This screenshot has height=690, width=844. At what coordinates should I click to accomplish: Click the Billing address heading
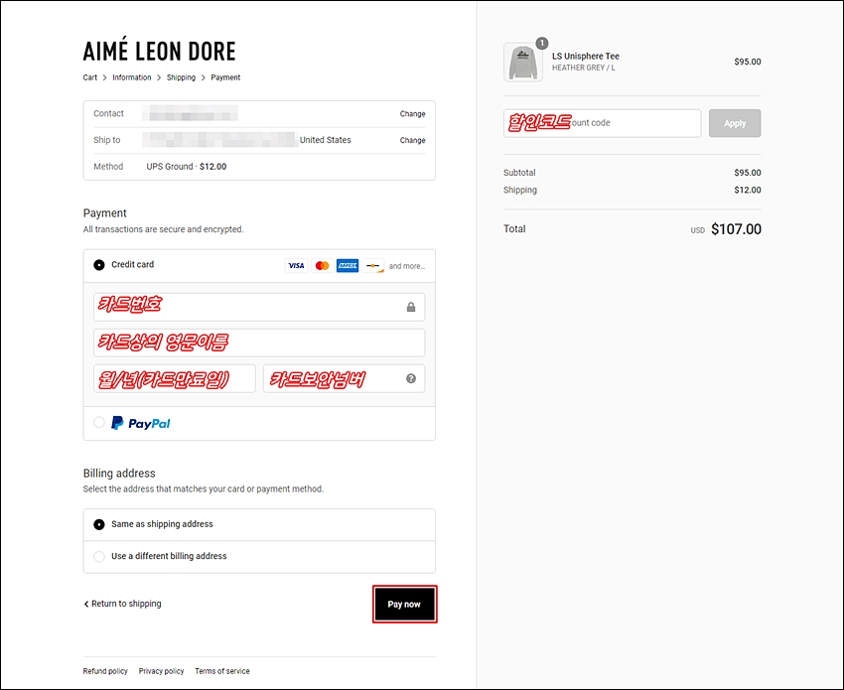click(x=119, y=474)
